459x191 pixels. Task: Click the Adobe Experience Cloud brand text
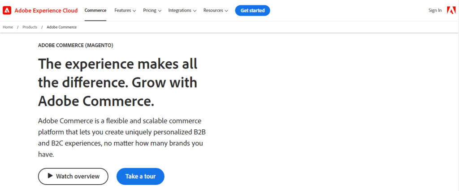pos(46,11)
